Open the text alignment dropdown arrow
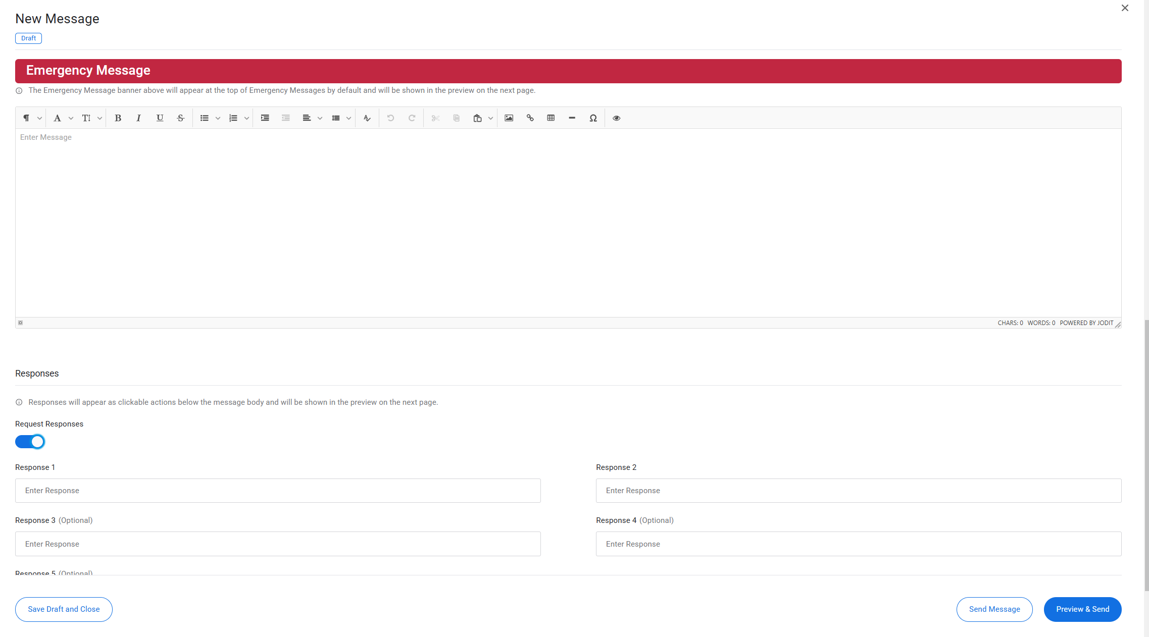Screen dimensions: 1149x637 (320, 118)
